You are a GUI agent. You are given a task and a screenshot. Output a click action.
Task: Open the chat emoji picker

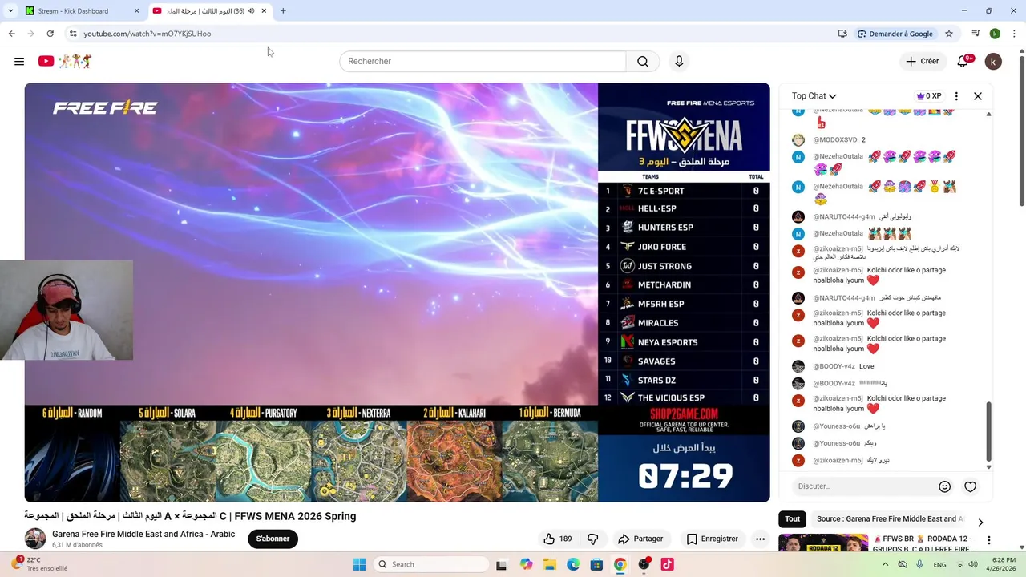[x=944, y=486]
